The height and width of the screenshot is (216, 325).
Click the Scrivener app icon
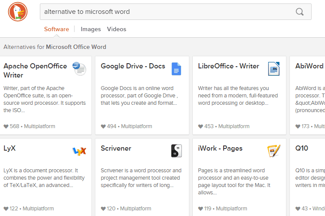click(176, 151)
